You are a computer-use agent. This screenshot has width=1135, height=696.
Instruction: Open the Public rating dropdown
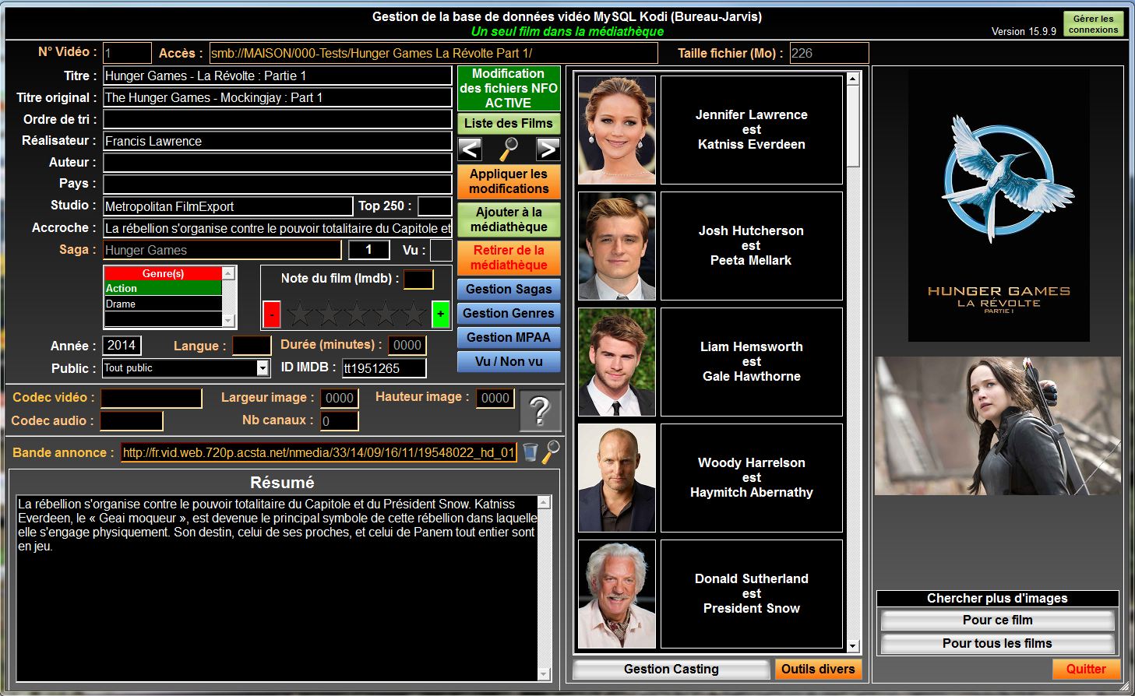[263, 368]
